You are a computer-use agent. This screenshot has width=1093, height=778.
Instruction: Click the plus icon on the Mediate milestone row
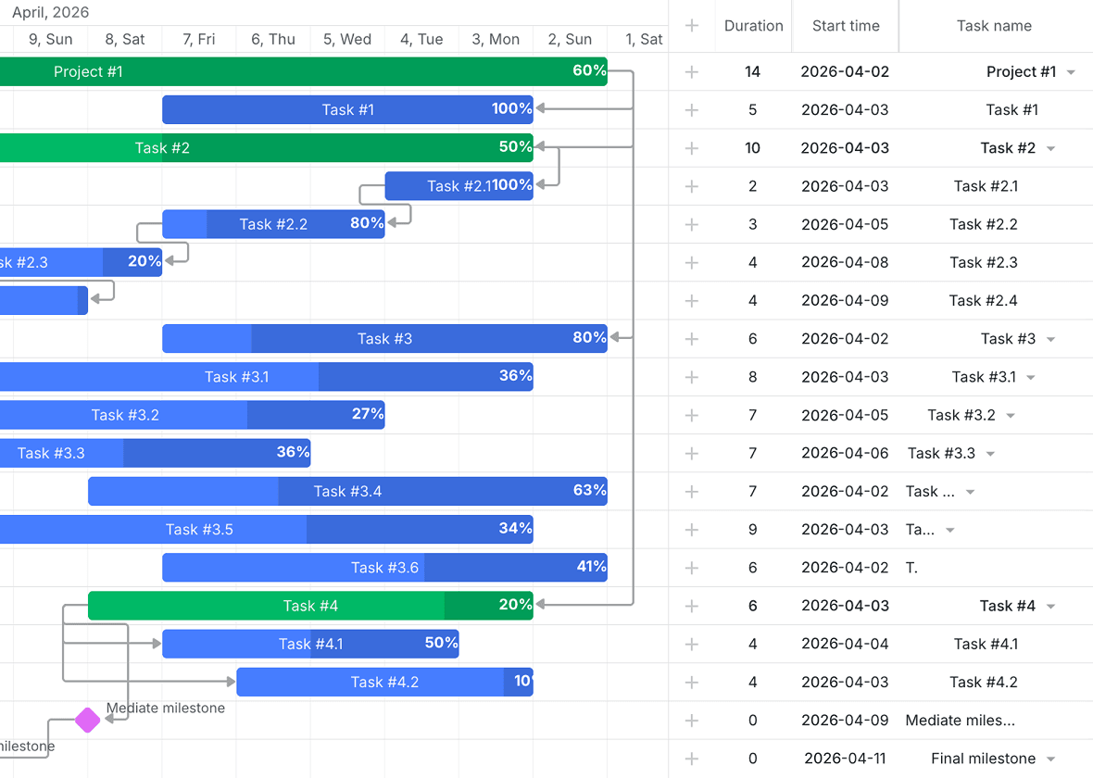pyautogui.click(x=692, y=721)
